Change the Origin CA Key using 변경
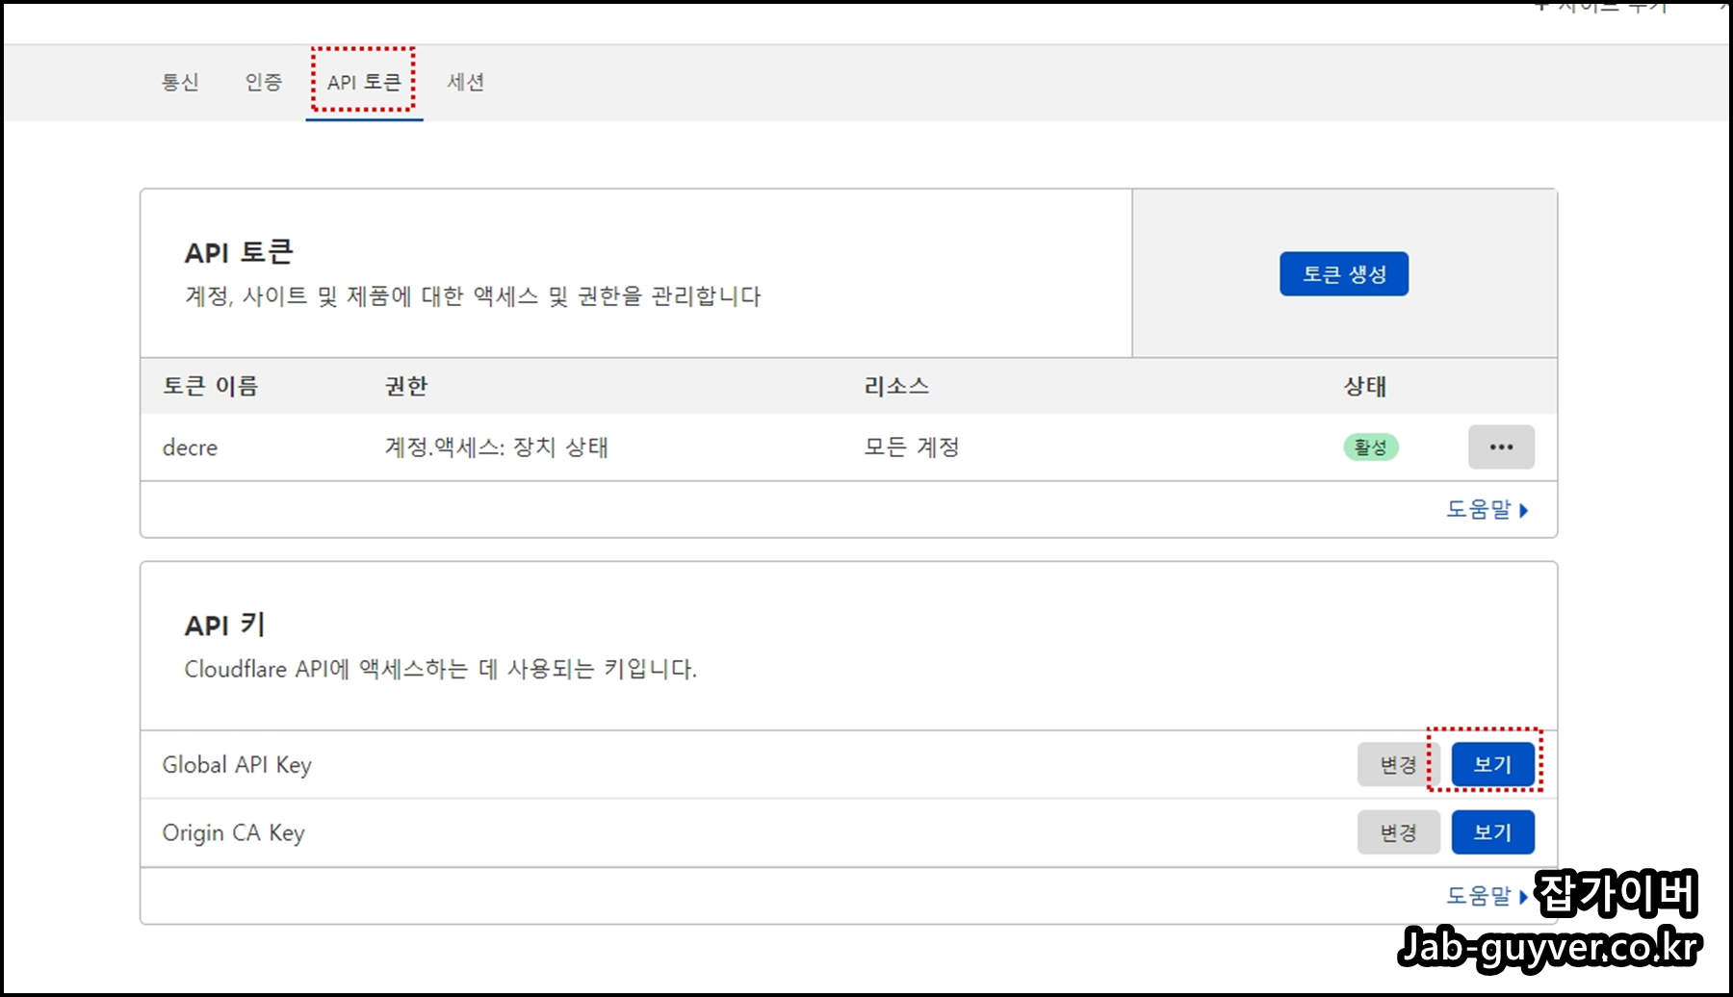 1397,831
